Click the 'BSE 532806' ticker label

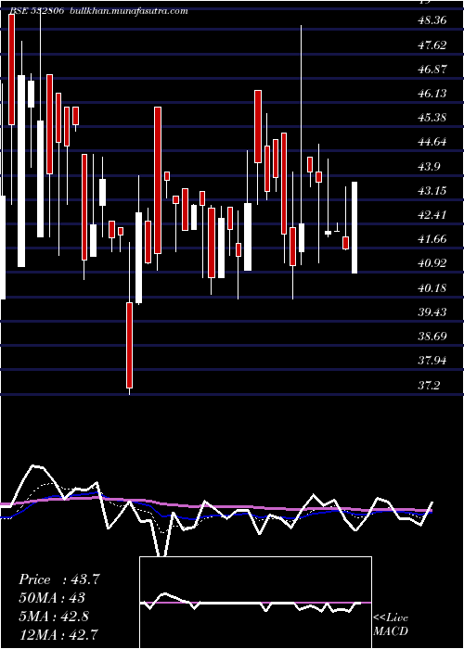36,11
